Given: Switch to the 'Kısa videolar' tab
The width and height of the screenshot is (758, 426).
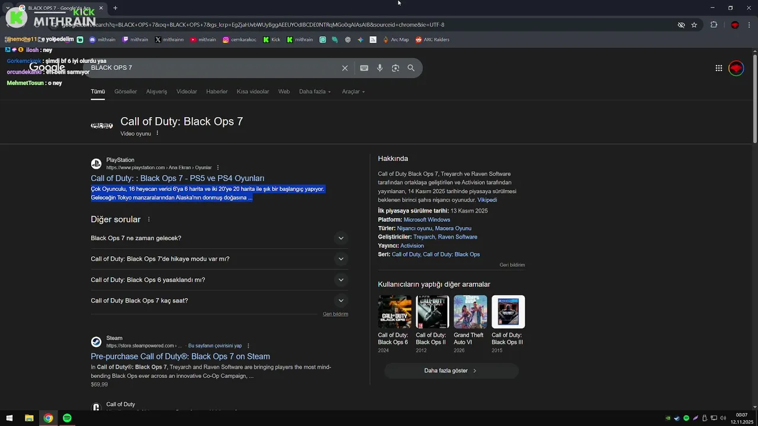Looking at the screenshot, I should pyautogui.click(x=253, y=92).
